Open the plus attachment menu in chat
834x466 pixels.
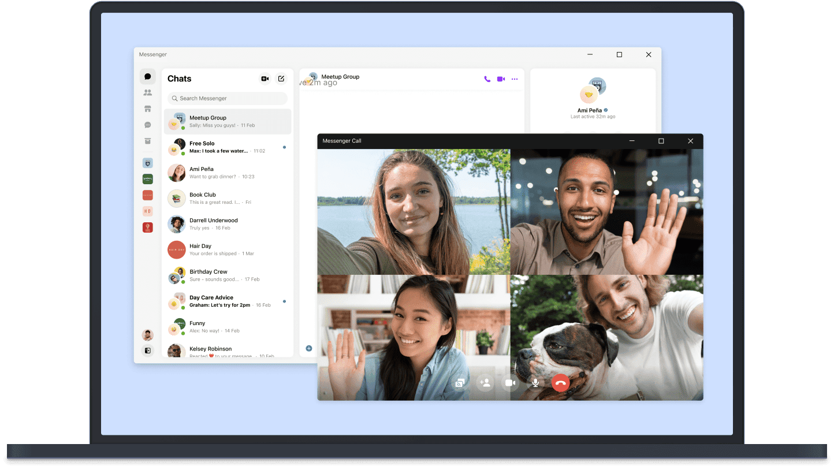click(309, 348)
